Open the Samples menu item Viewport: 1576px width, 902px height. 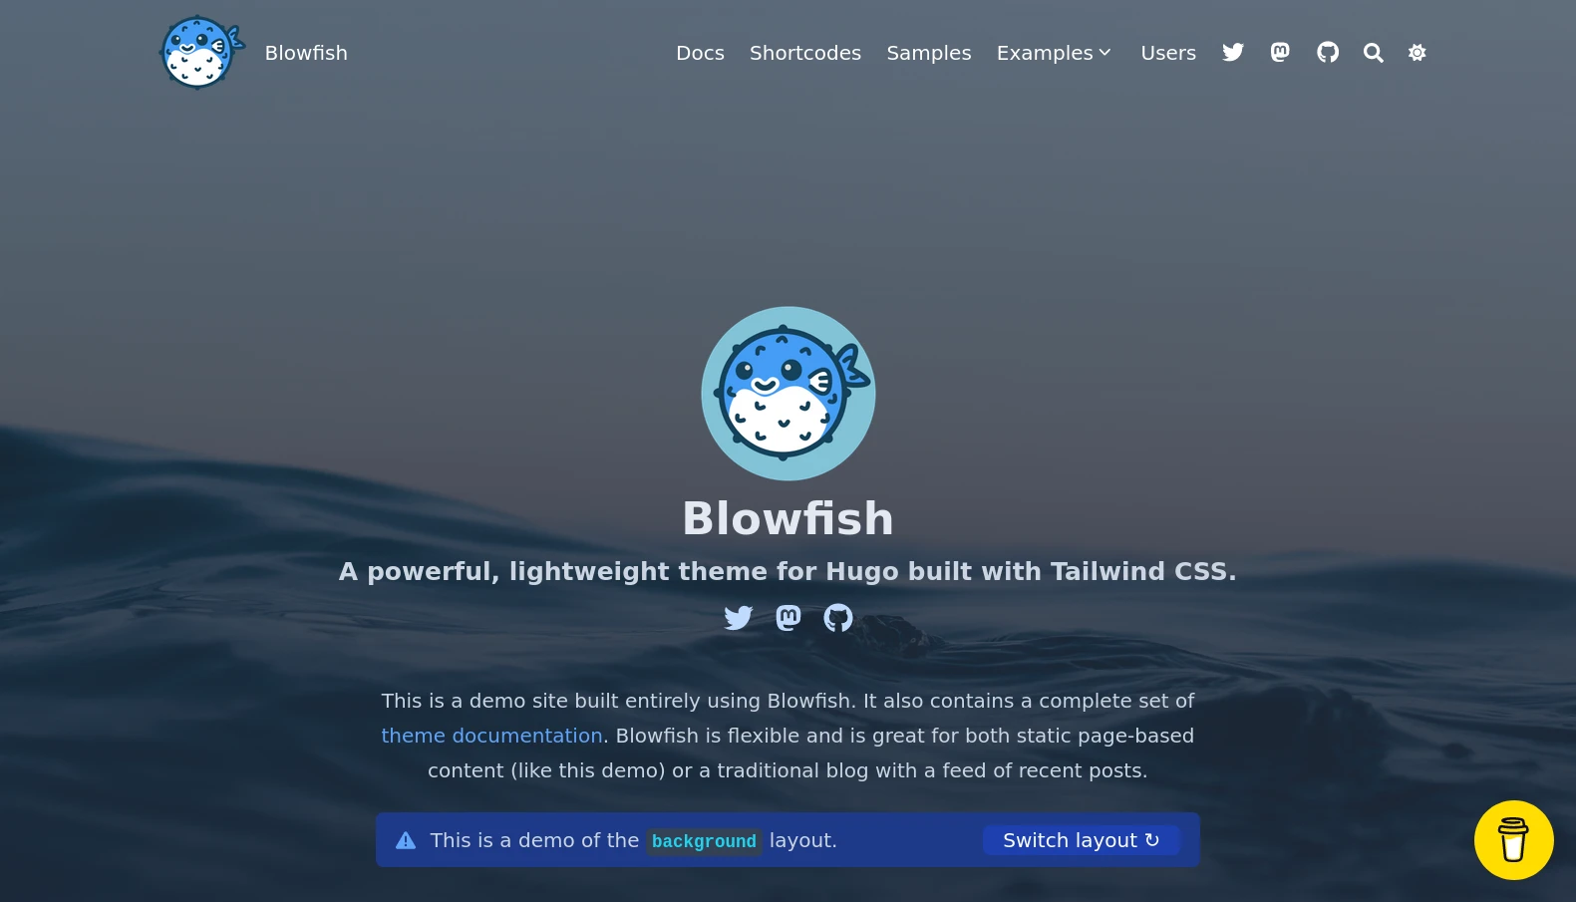[929, 53]
